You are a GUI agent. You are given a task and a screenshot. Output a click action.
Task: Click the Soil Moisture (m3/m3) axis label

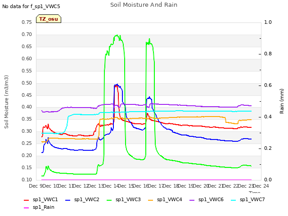click(6, 102)
